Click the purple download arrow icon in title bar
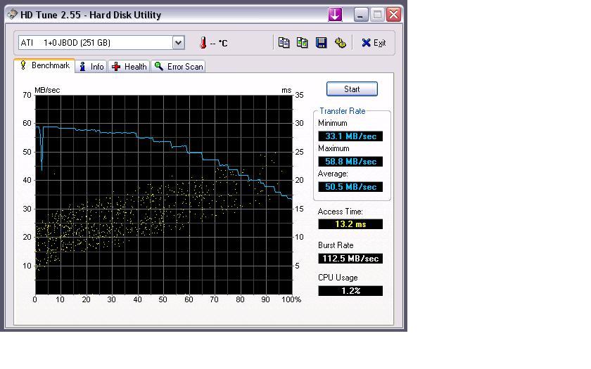This screenshot has width=591, height=369. tap(335, 15)
